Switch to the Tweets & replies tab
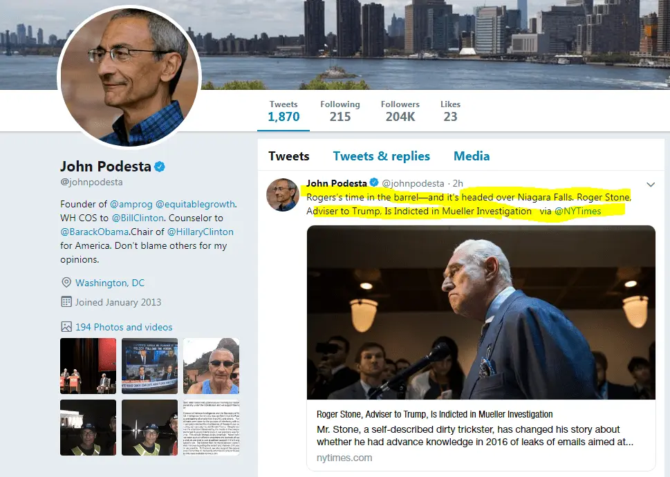This screenshot has height=477, width=670. 381,156
